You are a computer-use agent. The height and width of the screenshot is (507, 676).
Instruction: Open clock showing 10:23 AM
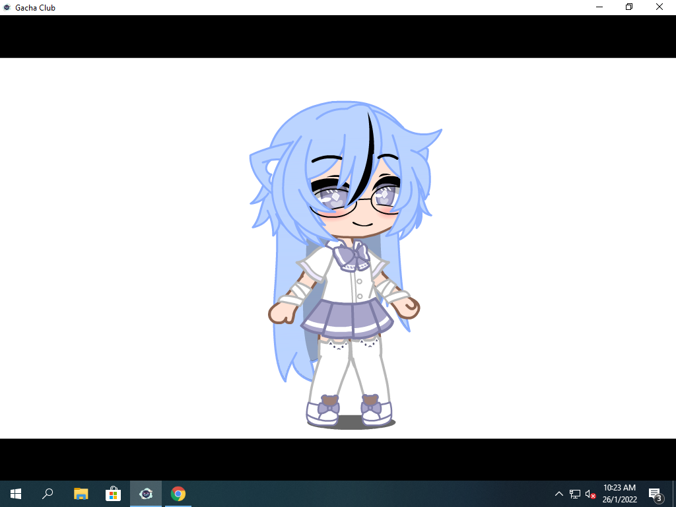tap(619, 494)
